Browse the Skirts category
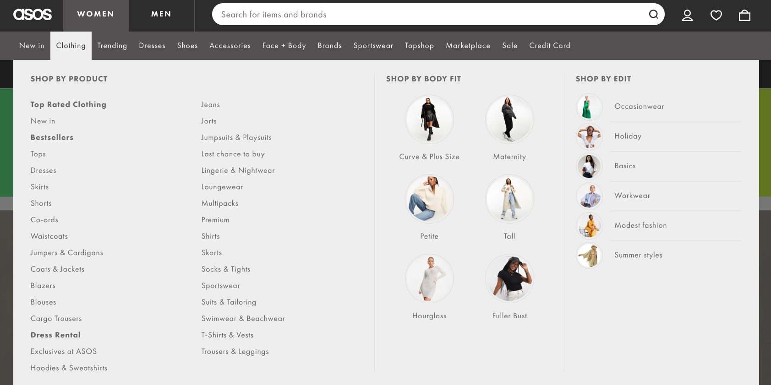 39,187
